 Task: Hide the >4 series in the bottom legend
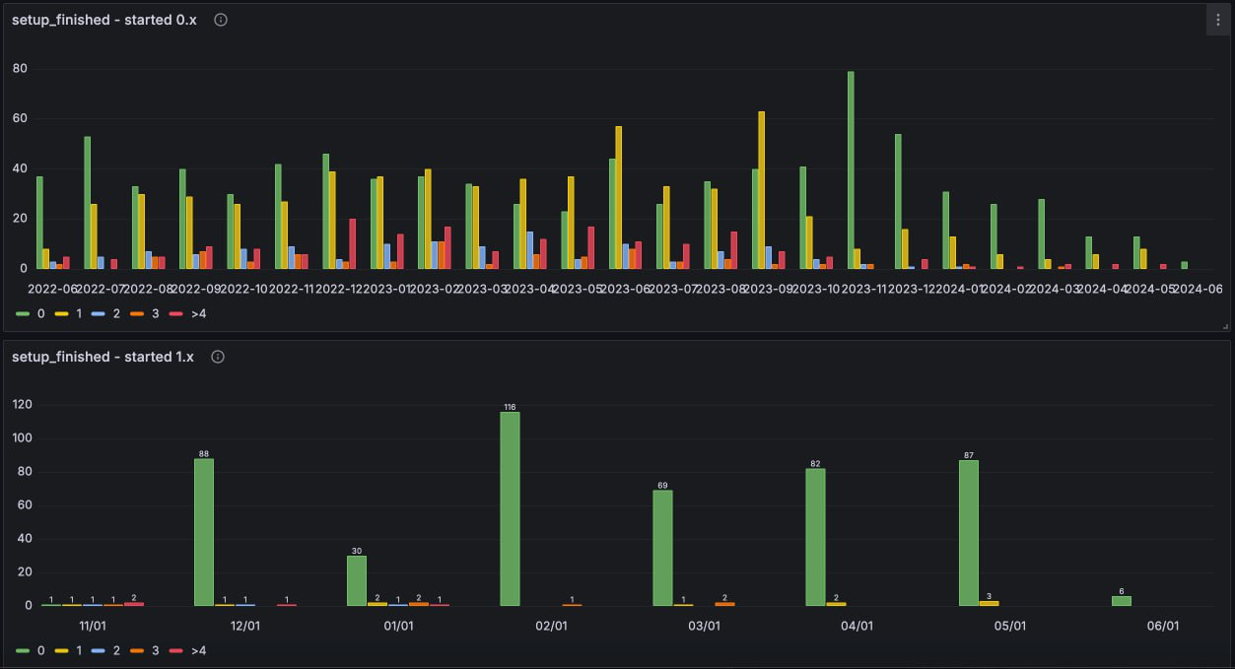tap(199, 650)
